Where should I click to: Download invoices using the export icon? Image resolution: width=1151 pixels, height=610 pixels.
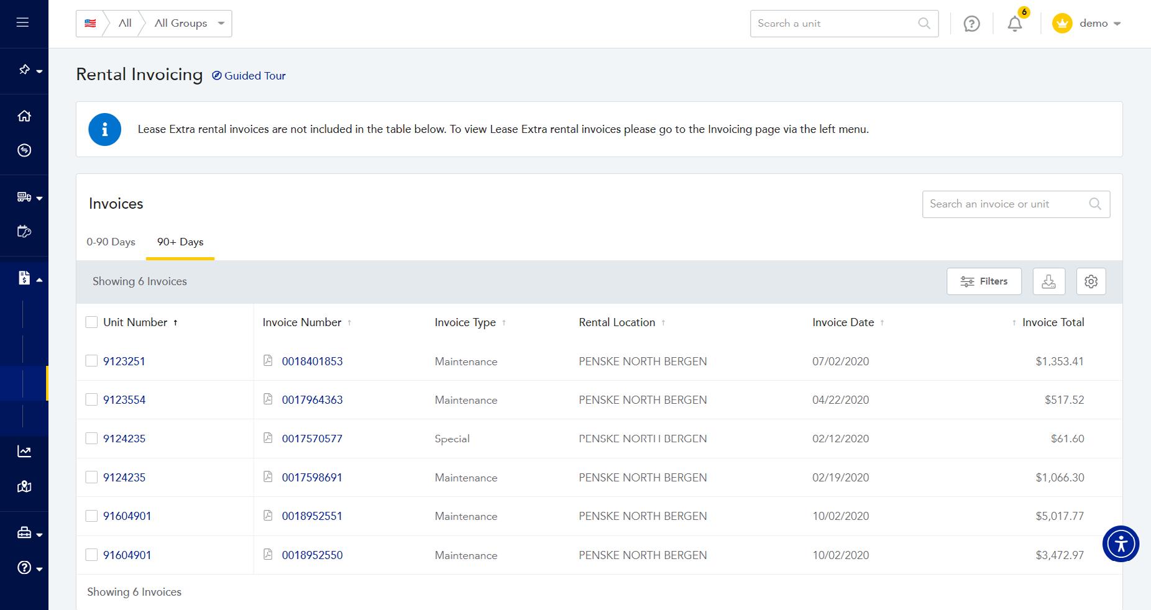pos(1048,281)
